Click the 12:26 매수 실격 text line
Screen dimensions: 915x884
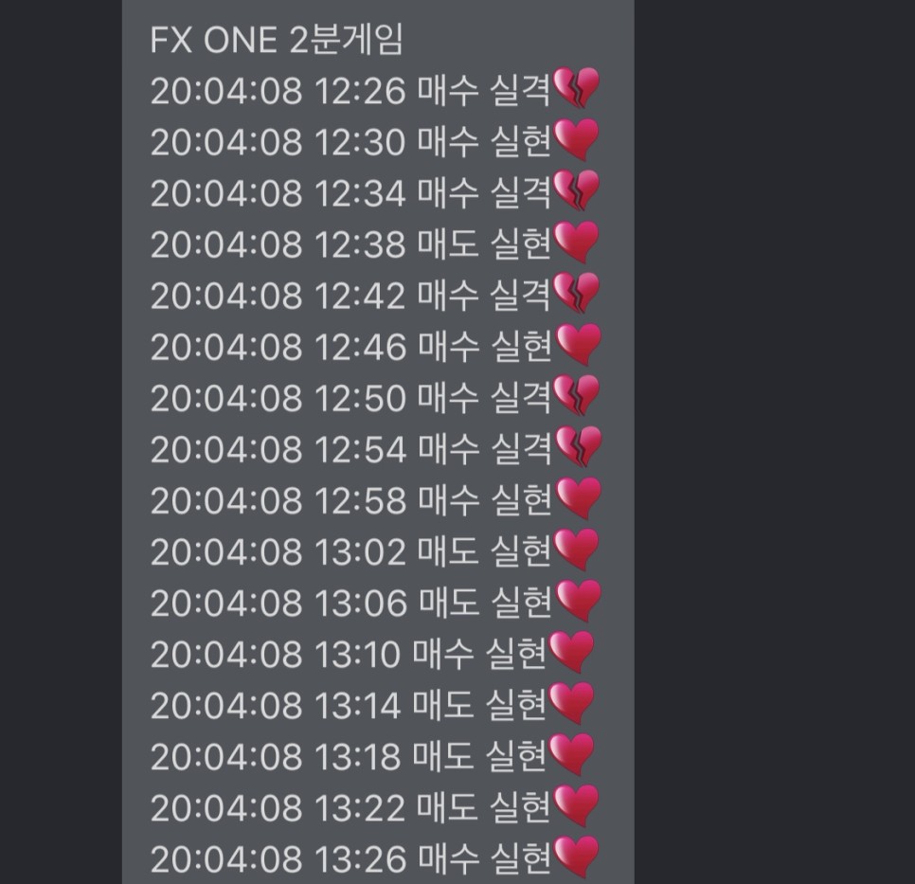click(350, 91)
